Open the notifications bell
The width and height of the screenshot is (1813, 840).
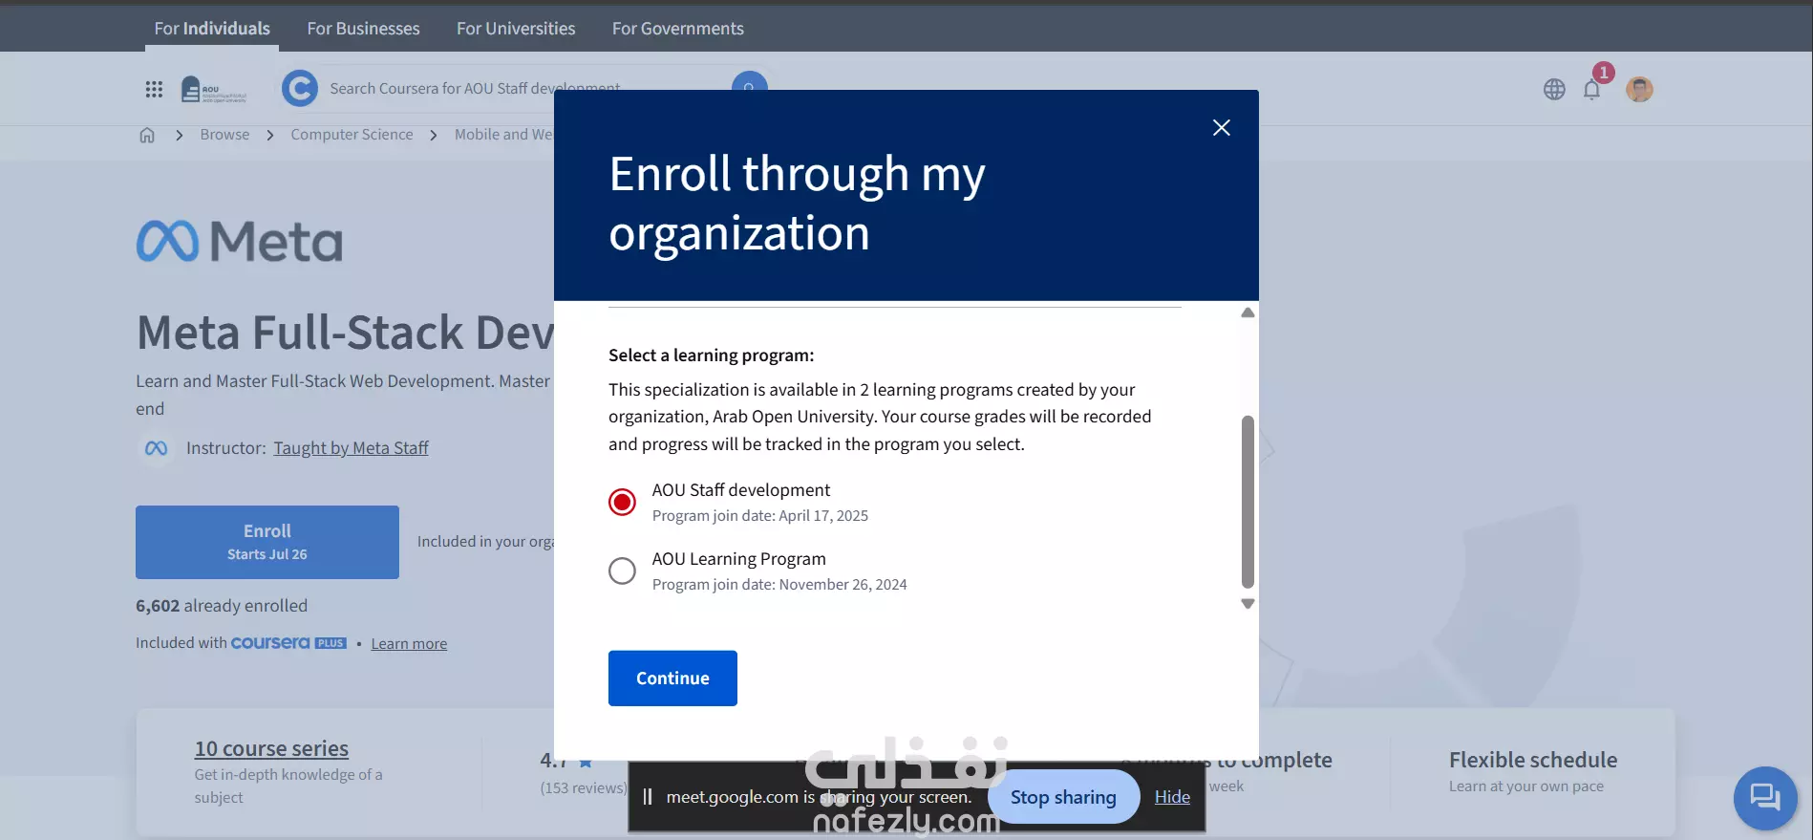pyautogui.click(x=1591, y=89)
